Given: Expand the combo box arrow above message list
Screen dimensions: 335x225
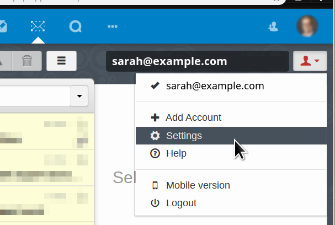Looking at the screenshot, I should click(80, 97).
